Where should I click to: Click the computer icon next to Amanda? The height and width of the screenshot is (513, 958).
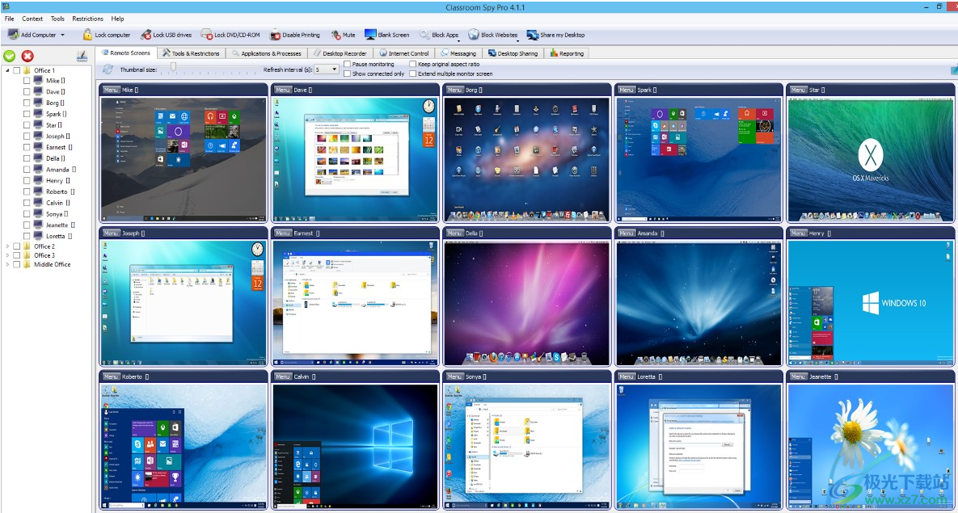point(38,169)
